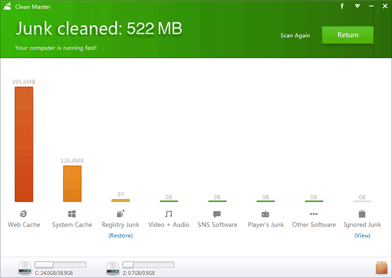Click the tall red Web Cache bar
This screenshot has width=392, height=278.
tap(24, 144)
